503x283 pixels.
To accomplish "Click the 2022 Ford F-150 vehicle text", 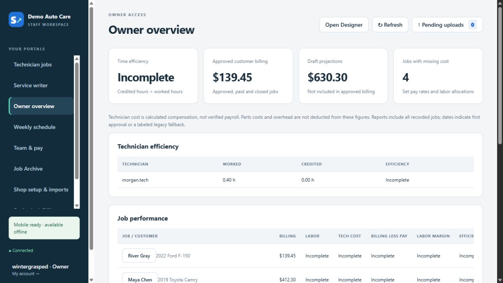I will (173, 256).
